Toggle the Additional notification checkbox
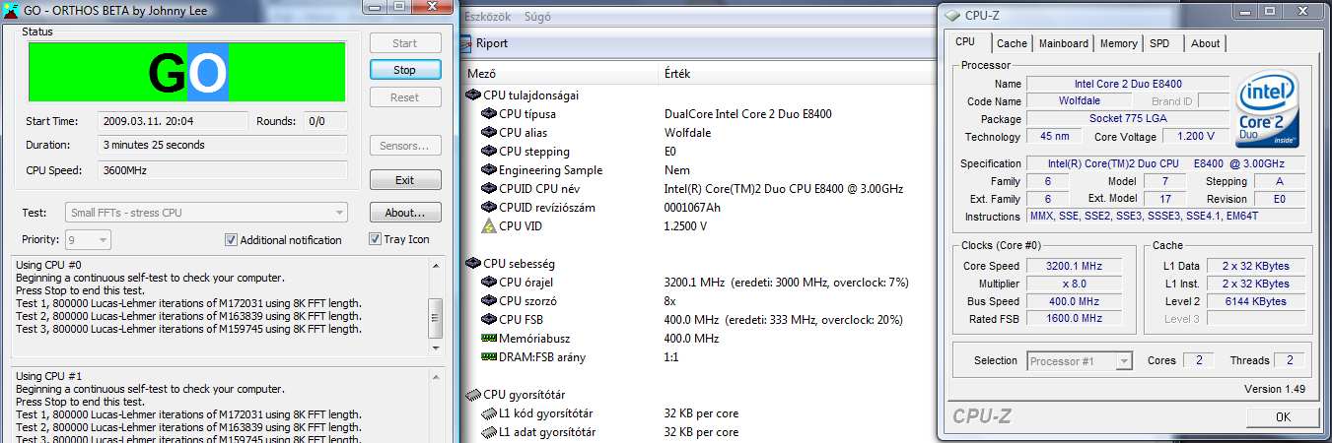Viewport: 1332px width, 443px height. tap(232, 239)
